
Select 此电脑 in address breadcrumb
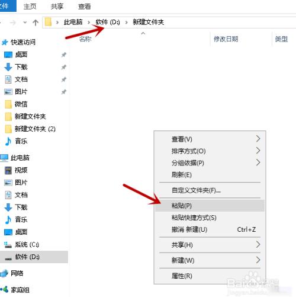[73, 22]
